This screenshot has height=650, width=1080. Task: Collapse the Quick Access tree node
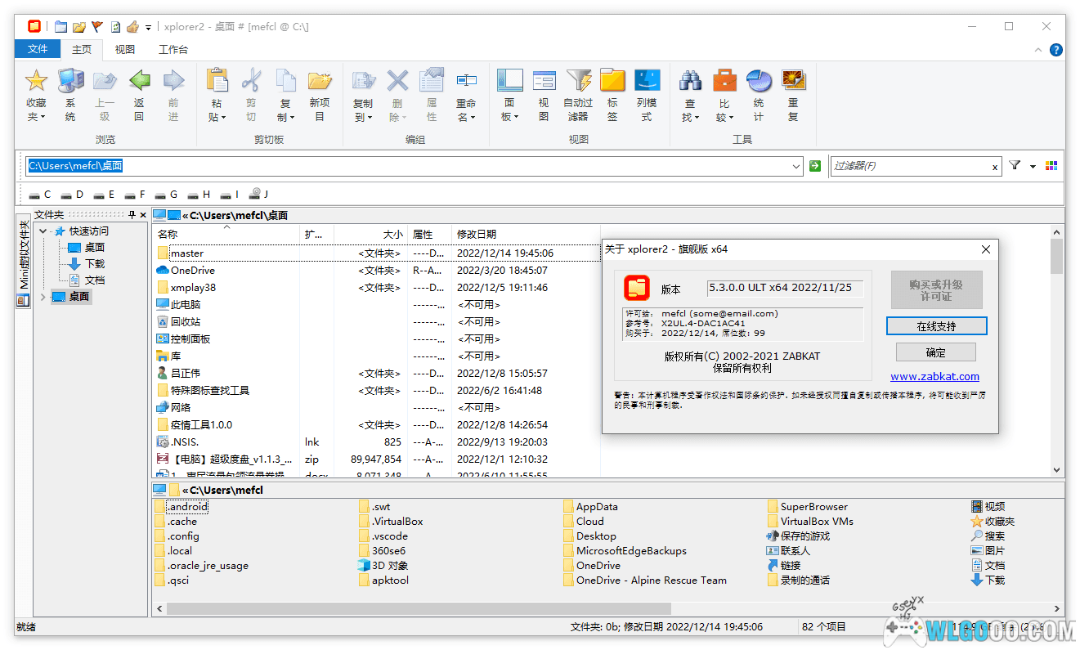click(43, 231)
